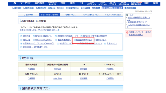Switch to 各種サービス tab

tap(70, 15)
